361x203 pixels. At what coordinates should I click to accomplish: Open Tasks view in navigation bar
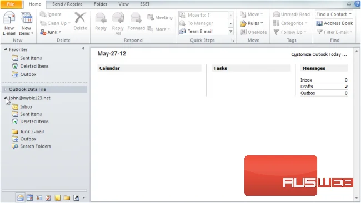(x=48, y=197)
